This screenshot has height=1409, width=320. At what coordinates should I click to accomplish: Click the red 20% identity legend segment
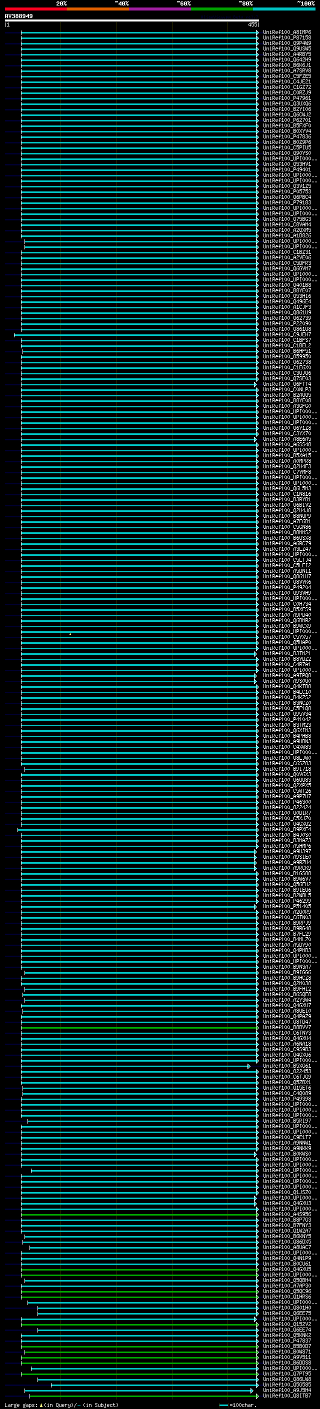(x=35, y=9)
